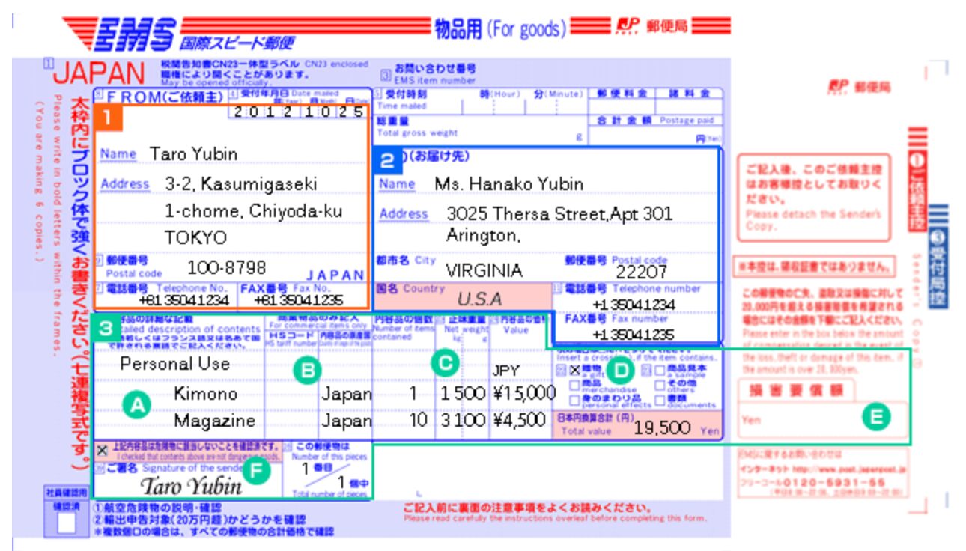Click Kimono net weight '1 500'

463,394
